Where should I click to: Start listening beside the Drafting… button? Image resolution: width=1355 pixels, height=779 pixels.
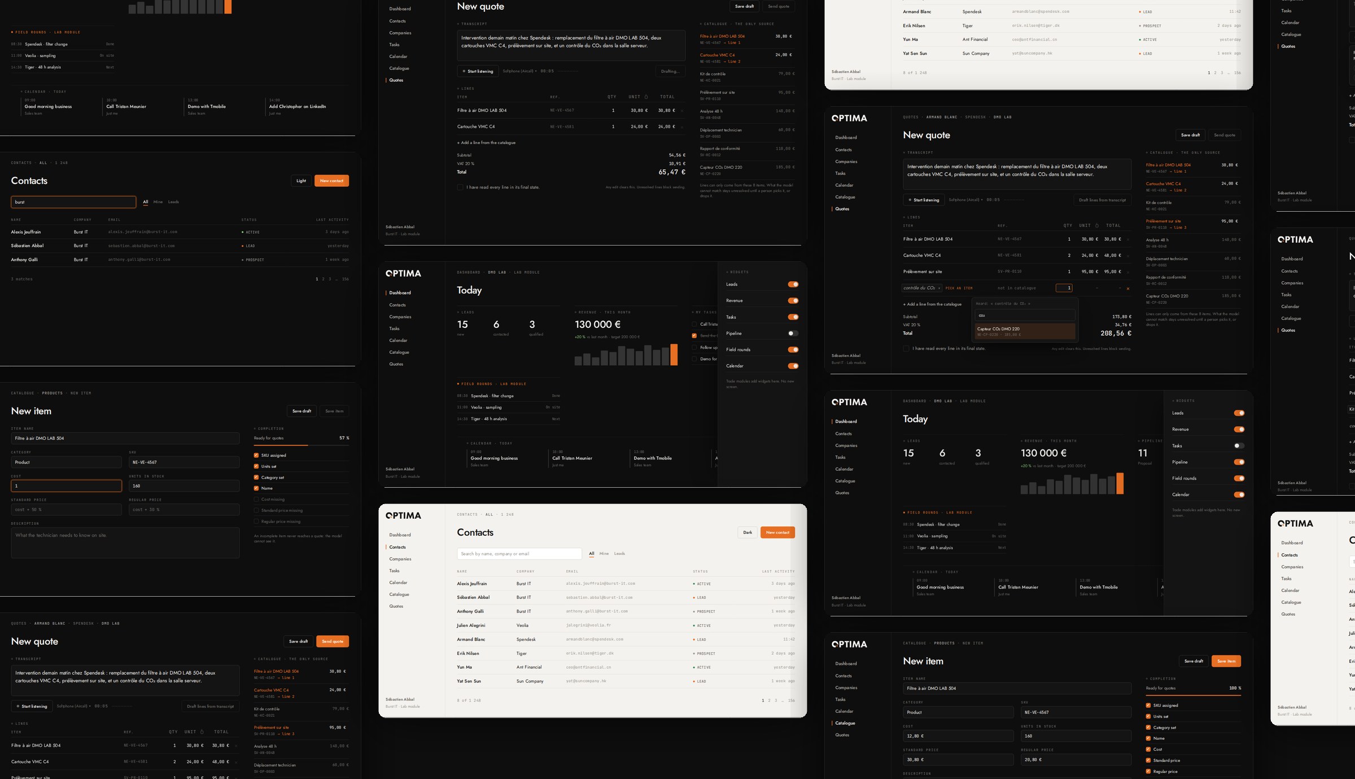click(x=478, y=71)
